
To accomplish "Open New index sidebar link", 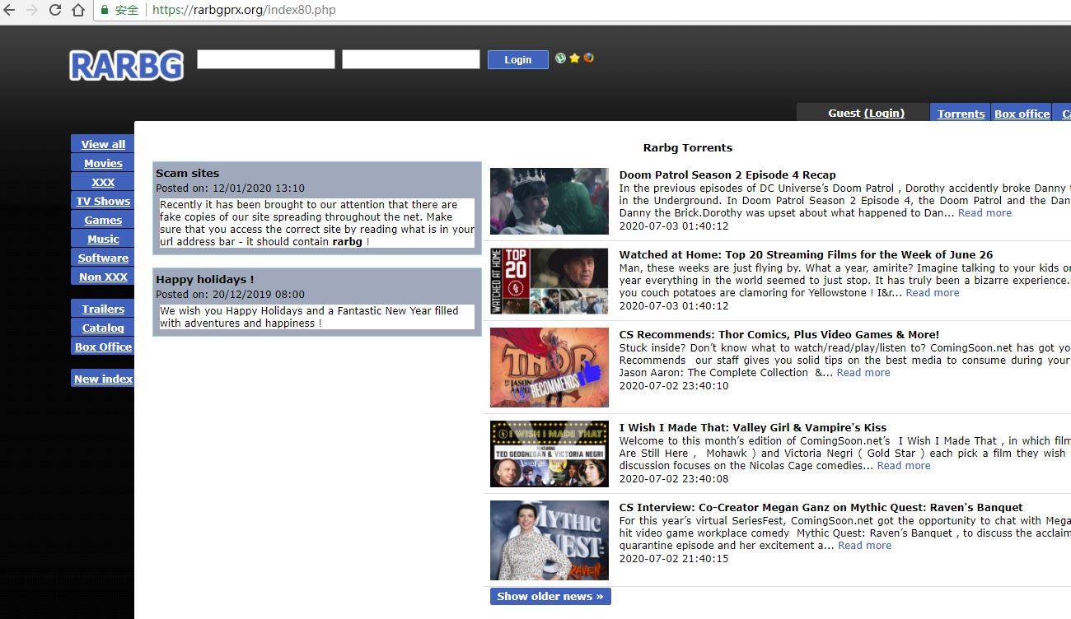I will point(103,379).
